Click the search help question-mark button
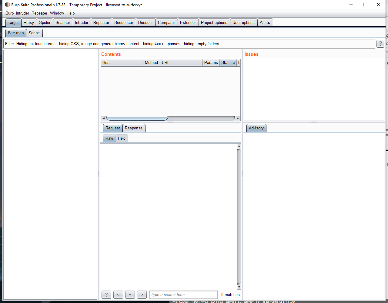388x303 pixels. pos(106,295)
